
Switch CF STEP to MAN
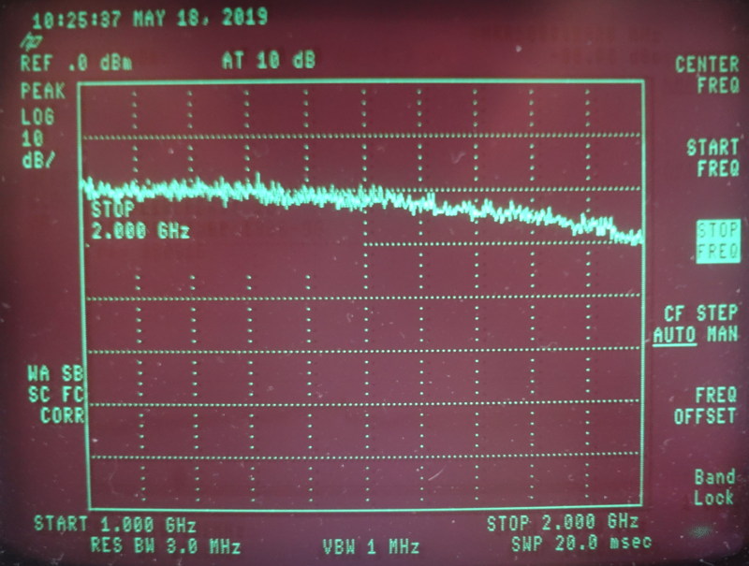click(720, 334)
